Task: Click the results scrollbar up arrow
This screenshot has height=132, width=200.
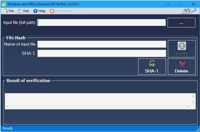Action: 193,96
